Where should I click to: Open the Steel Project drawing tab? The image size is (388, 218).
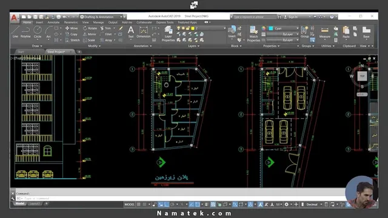pyautogui.click(x=56, y=52)
